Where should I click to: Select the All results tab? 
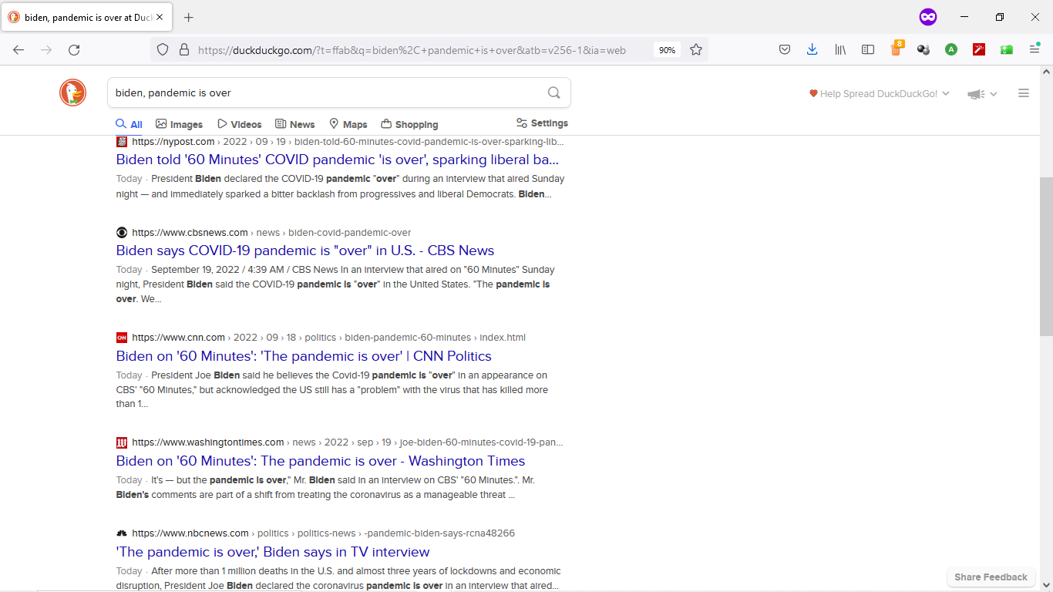(x=129, y=124)
